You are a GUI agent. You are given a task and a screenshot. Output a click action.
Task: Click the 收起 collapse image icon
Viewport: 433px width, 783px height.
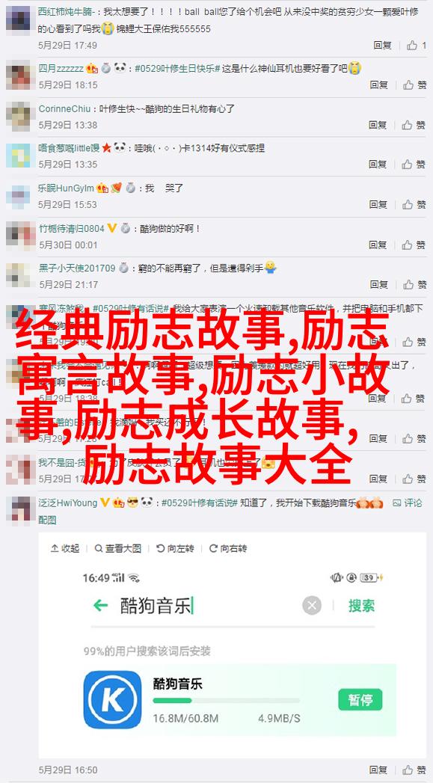(65, 548)
